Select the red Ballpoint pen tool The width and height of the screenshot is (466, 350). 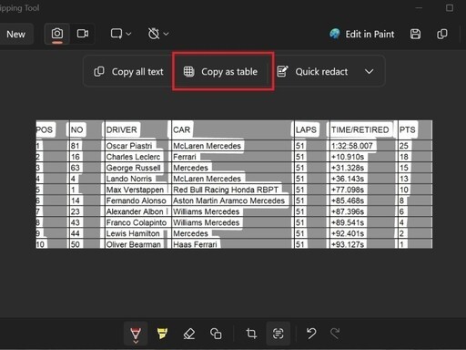(x=136, y=334)
